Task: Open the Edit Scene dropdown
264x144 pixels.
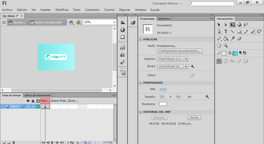Action: (72, 22)
